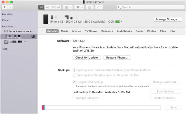Select back up to this Mac option
Image resolution: width=186 pixels, height=114 pixels.
point(74,75)
